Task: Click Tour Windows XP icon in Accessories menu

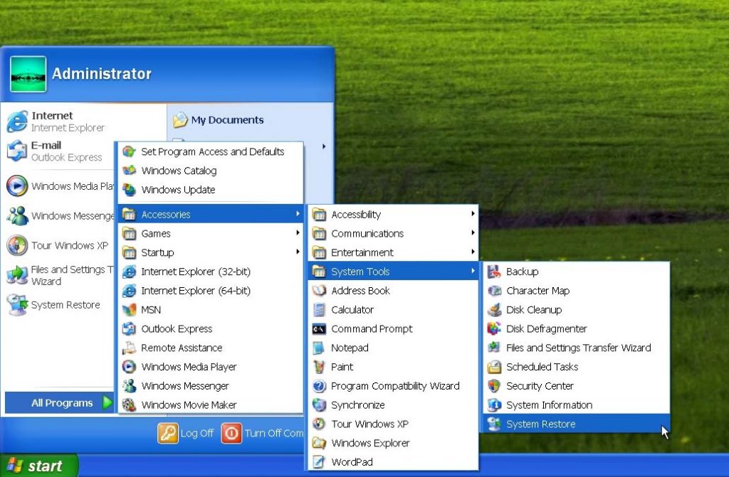Action: 319,424
